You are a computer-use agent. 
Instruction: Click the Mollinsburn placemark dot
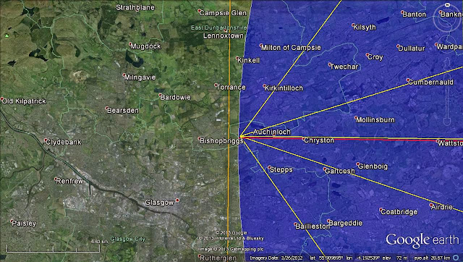pyautogui.click(x=356, y=117)
